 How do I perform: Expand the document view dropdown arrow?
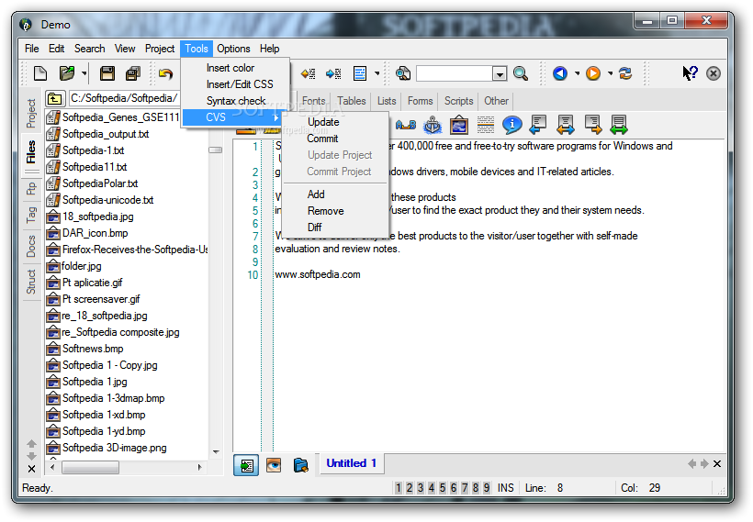(x=377, y=73)
